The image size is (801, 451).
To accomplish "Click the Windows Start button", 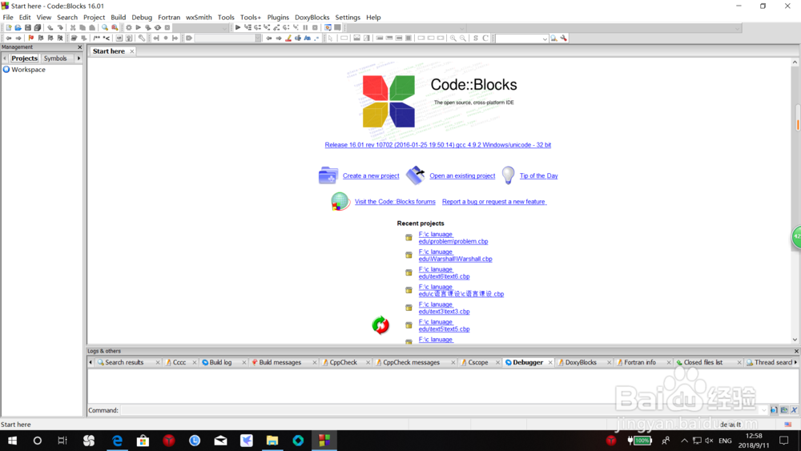I will click(12, 441).
